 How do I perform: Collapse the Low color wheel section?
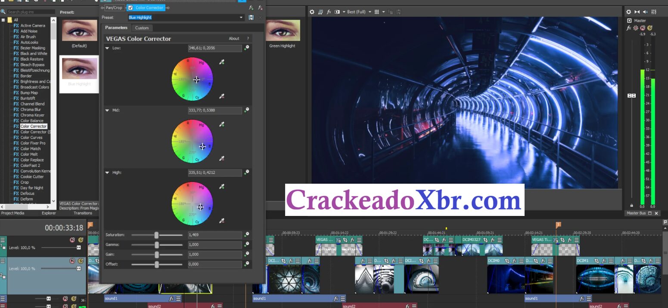pyautogui.click(x=107, y=48)
